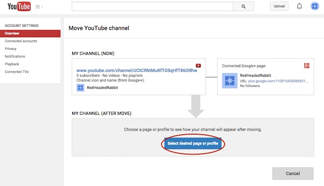Click the search magnifier button
Image resolution: width=324 pixels, height=186 pixels.
click(x=243, y=6)
